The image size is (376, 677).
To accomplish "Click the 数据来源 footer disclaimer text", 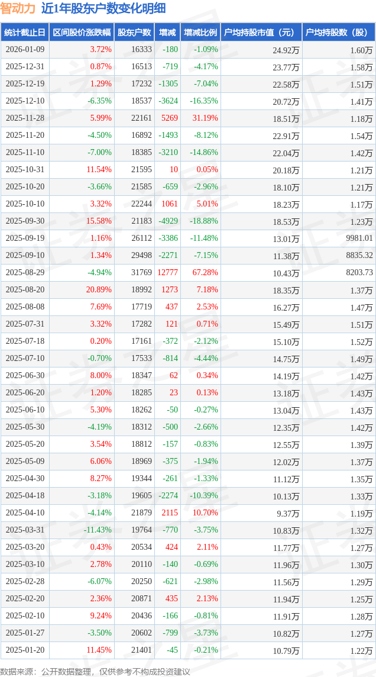I will 95,672.
